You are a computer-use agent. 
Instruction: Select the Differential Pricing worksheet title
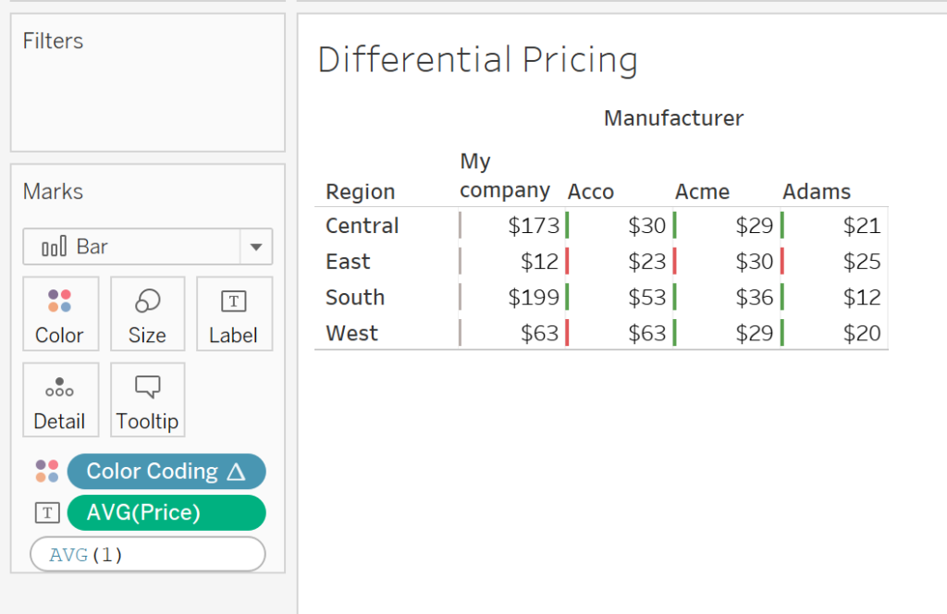(x=477, y=59)
